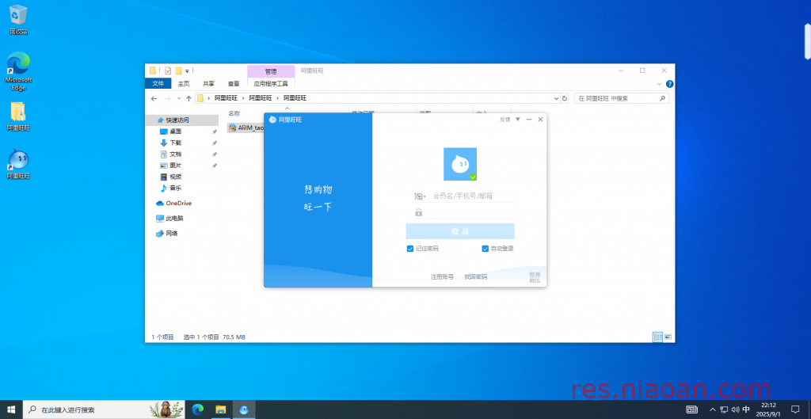Click the password field beside the lock icon

pyautogui.click(x=470, y=212)
